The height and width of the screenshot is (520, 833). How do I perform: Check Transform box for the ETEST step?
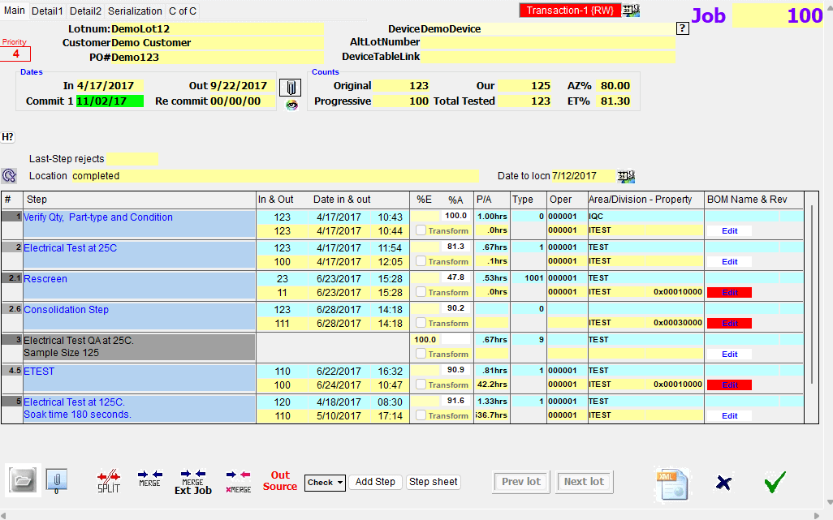click(x=421, y=385)
